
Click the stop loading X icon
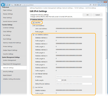tap(97, 5)
